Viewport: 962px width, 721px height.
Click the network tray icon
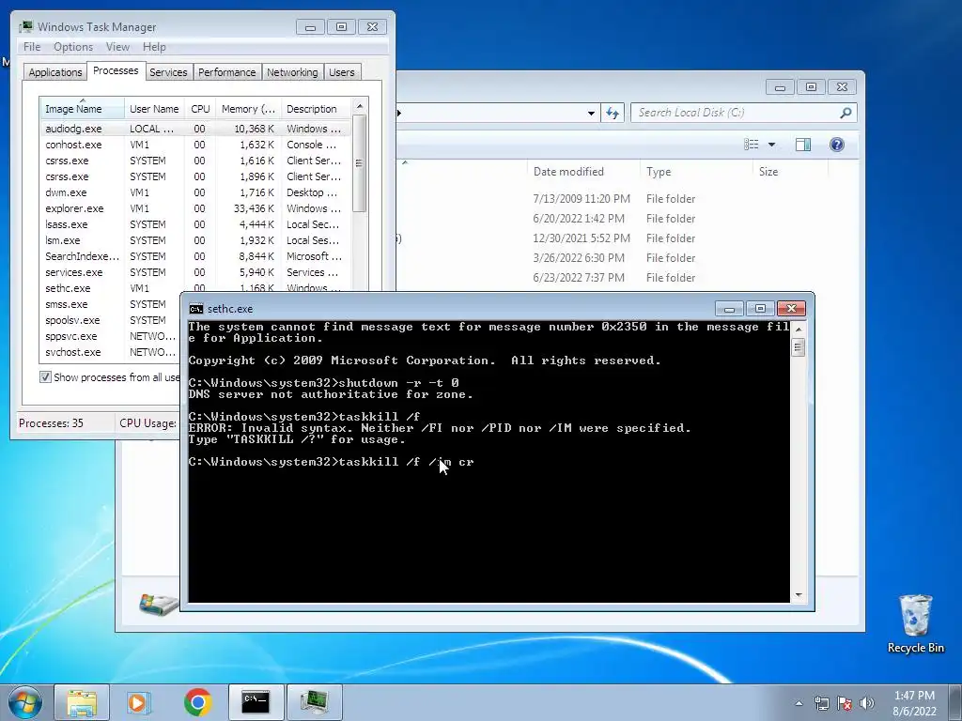coord(821,703)
